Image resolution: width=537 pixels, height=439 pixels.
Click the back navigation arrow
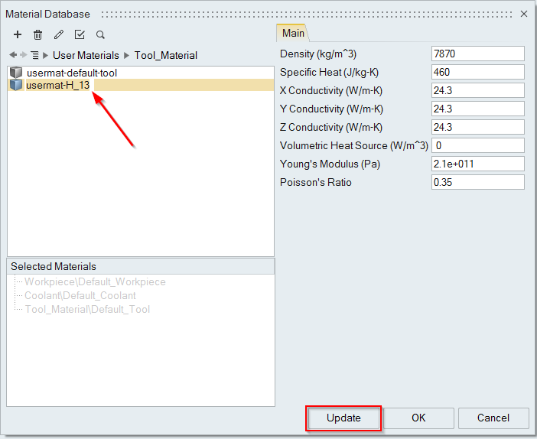[x=13, y=55]
